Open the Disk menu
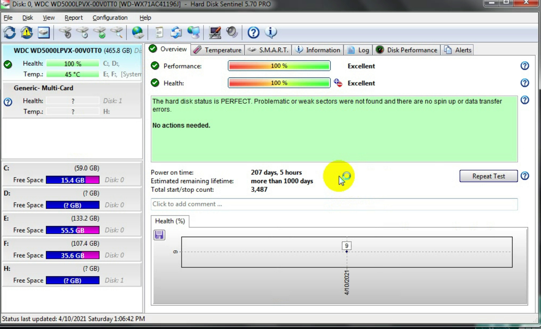Image resolution: width=541 pixels, height=329 pixels. click(x=27, y=17)
